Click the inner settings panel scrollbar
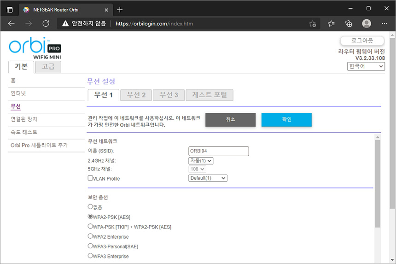396x264 pixels. tap(378, 184)
